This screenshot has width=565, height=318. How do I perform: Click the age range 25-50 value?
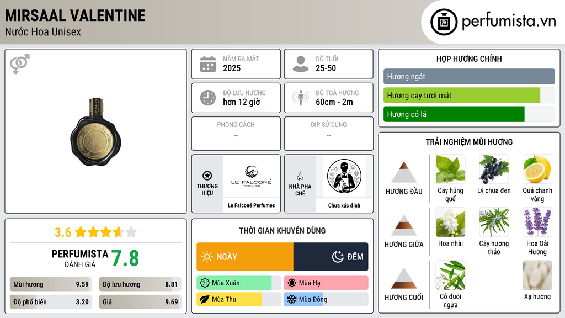coord(326,68)
